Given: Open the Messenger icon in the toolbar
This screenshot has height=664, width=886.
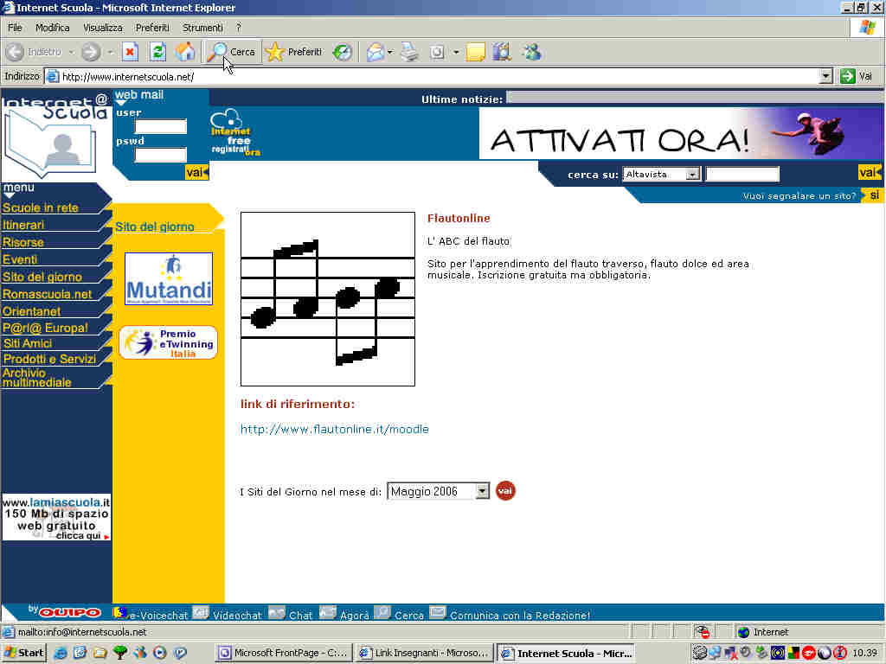Looking at the screenshot, I should [x=531, y=52].
